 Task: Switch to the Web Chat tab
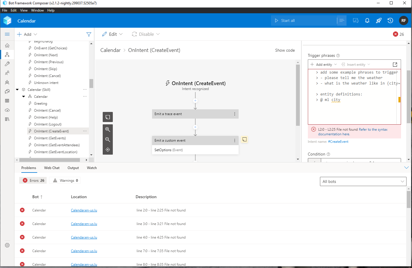coord(52,168)
